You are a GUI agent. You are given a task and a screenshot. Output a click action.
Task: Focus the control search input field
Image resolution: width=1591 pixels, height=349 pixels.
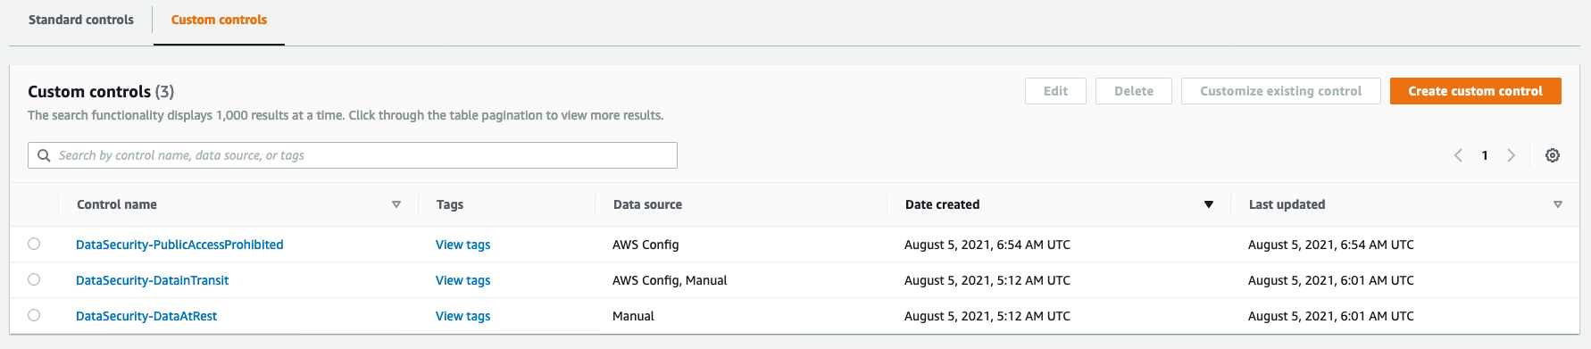coord(353,155)
